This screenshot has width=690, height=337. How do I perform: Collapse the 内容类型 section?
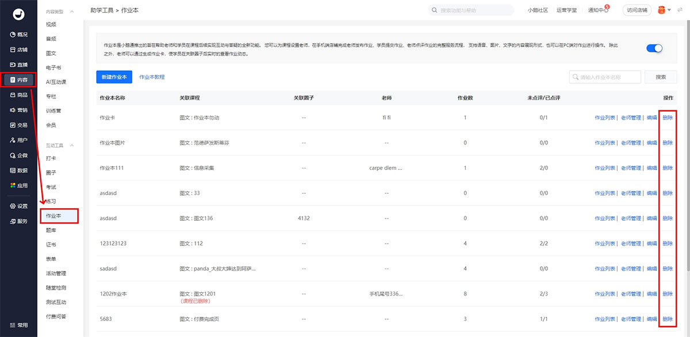tap(72, 12)
